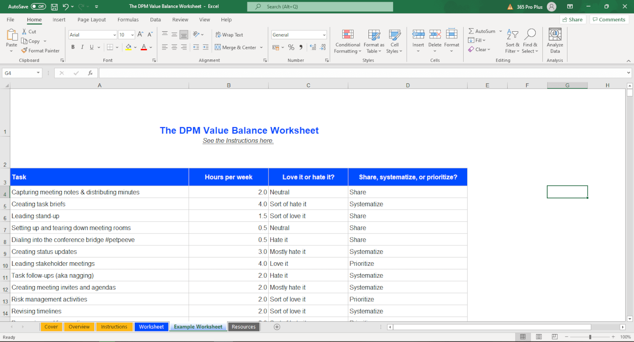Toggle the AutoSave switch

tap(38, 7)
